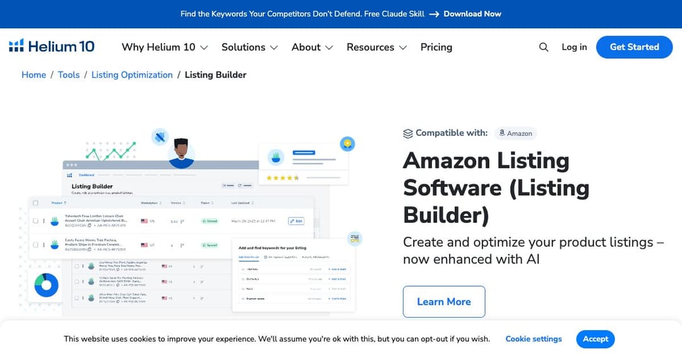The height and width of the screenshot is (358, 682).
Task: Click the 'Create and optimize your product listings' text
Action: (x=533, y=251)
